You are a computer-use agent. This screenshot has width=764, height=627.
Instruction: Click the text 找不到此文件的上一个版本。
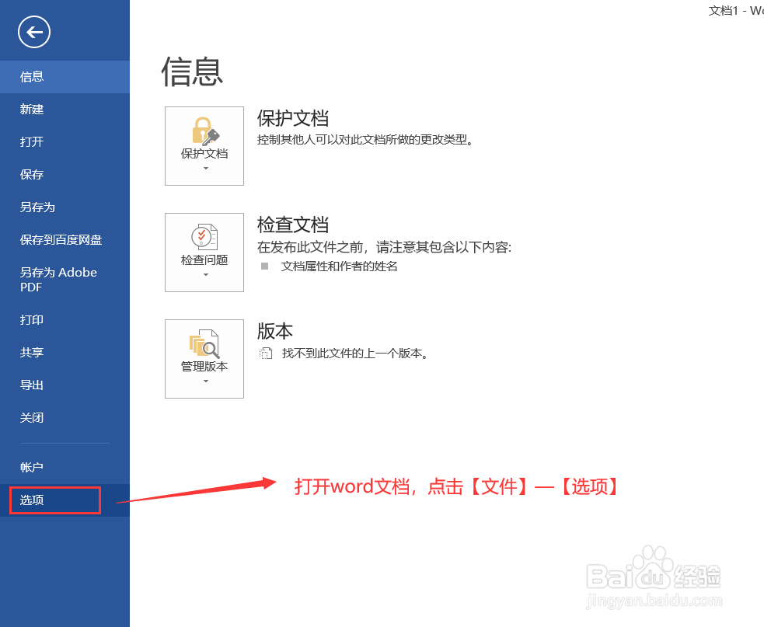(355, 354)
